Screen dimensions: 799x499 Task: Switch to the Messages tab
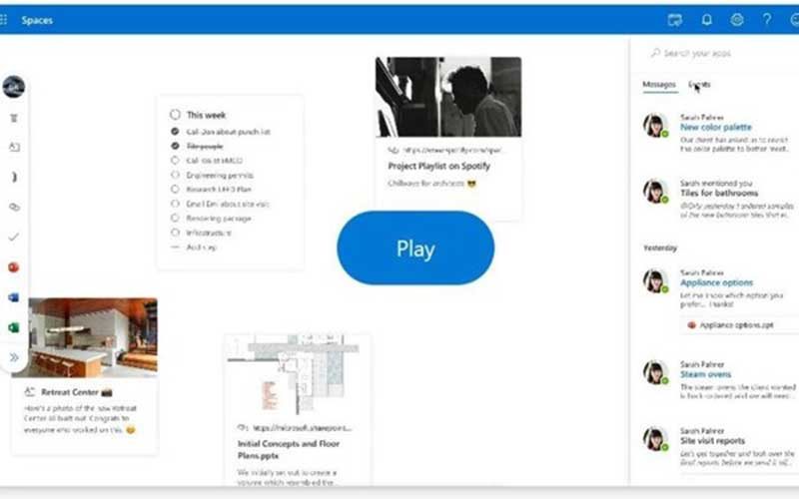click(659, 85)
